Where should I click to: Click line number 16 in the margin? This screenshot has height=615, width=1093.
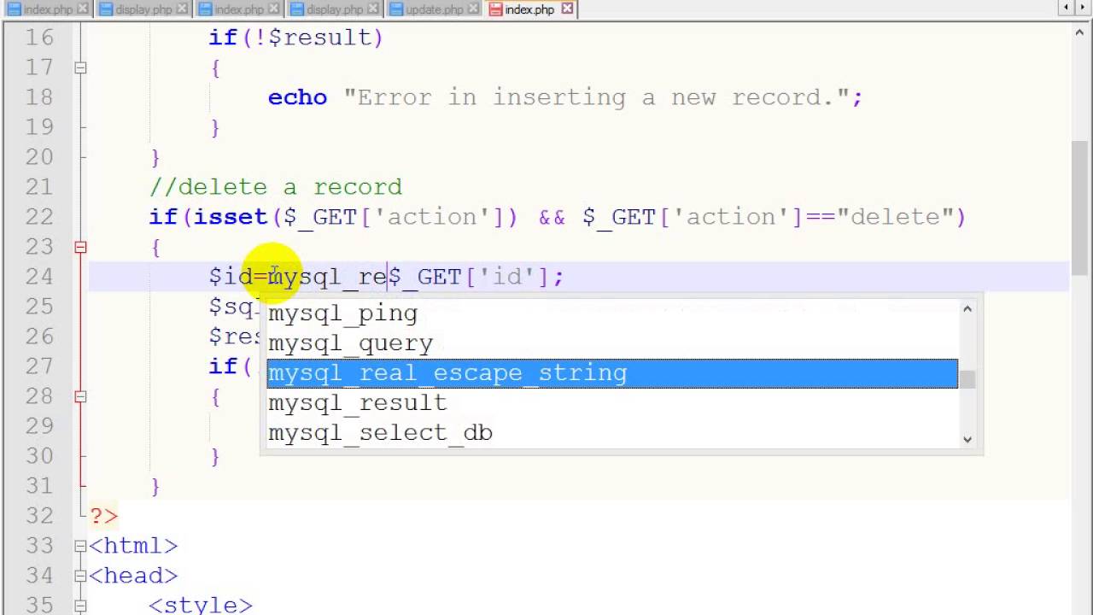pos(38,38)
